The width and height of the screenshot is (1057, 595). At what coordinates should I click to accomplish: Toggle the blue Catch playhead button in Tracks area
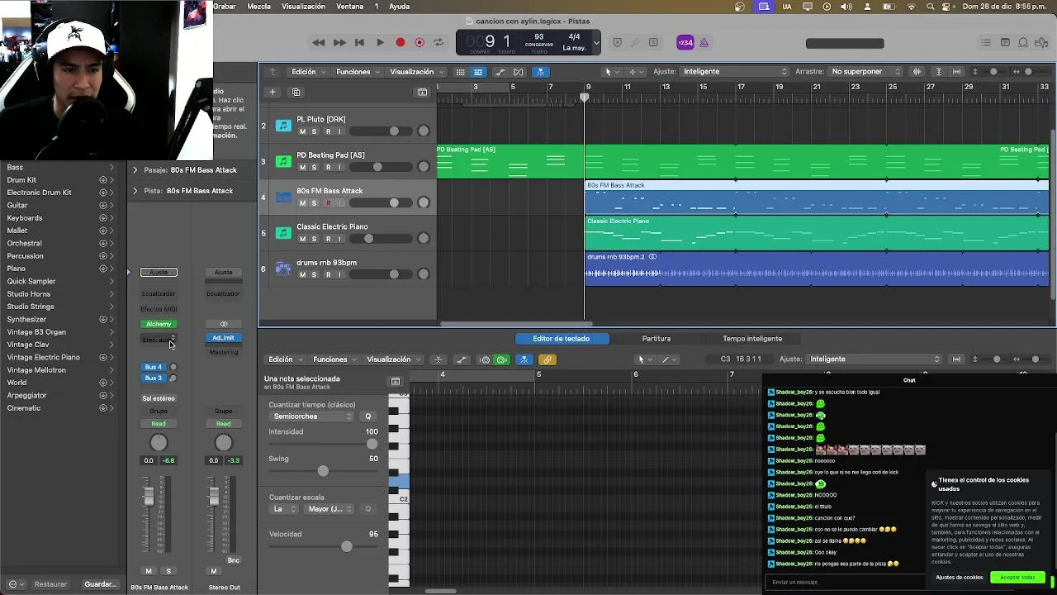click(541, 72)
